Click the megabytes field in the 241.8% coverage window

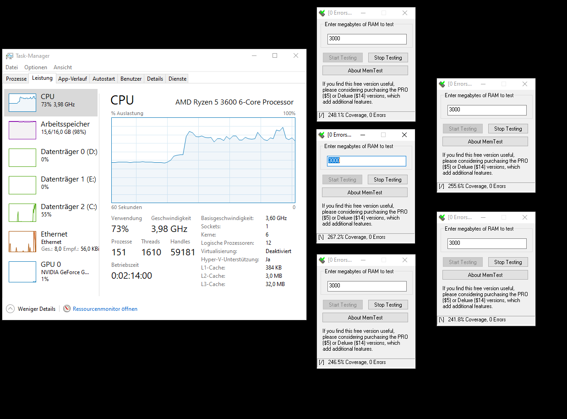[x=487, y=243]
